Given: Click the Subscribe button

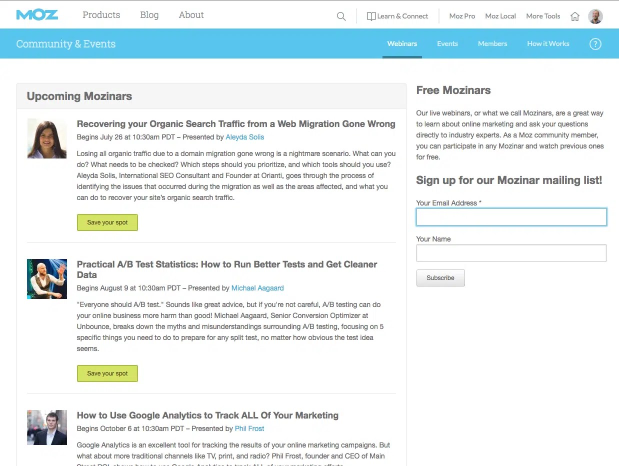Looking at the screenshot, I should point(440,278).
